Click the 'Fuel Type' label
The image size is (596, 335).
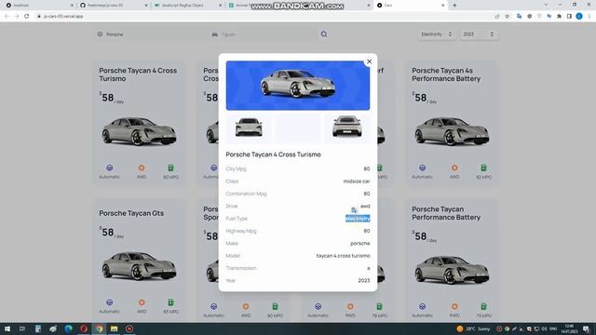click(237, 219)
